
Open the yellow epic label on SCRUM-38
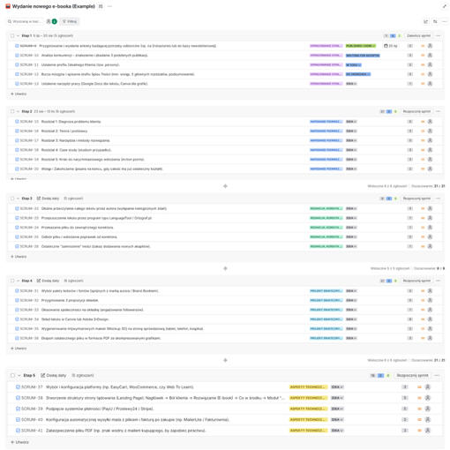tap(308, 398)
